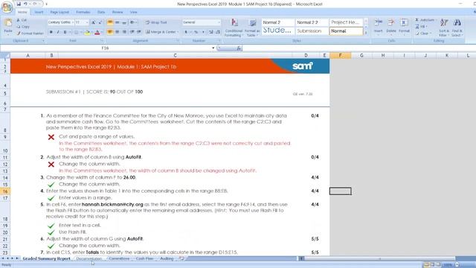
Task: Apply the Normal 2 cell style
Action: tap(277, 22)
